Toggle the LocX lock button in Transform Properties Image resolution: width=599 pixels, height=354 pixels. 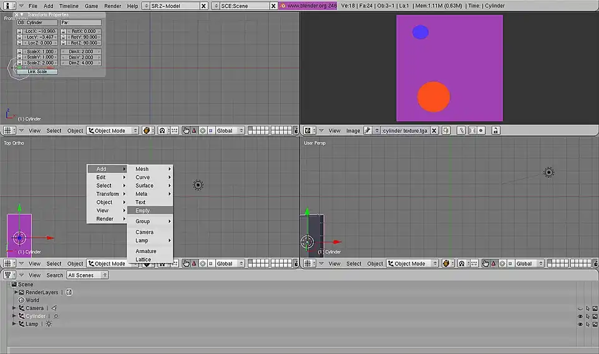19,31
